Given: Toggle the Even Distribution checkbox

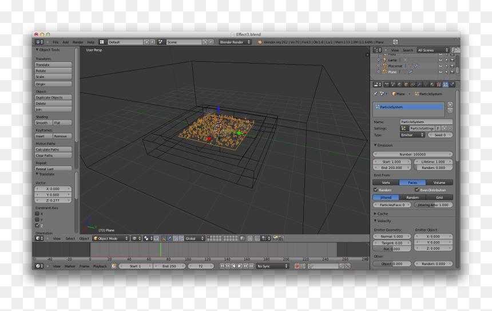Looking at the screenshot, I should point(416,190).
